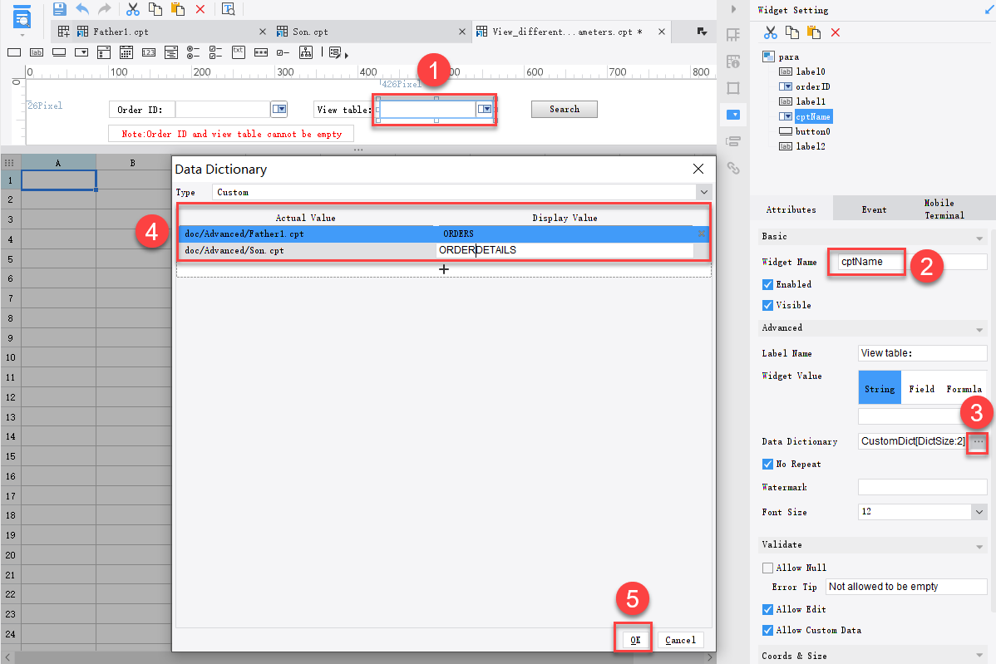
Task: Select the cptName widget in the tree
Action: tap(813, 116)
